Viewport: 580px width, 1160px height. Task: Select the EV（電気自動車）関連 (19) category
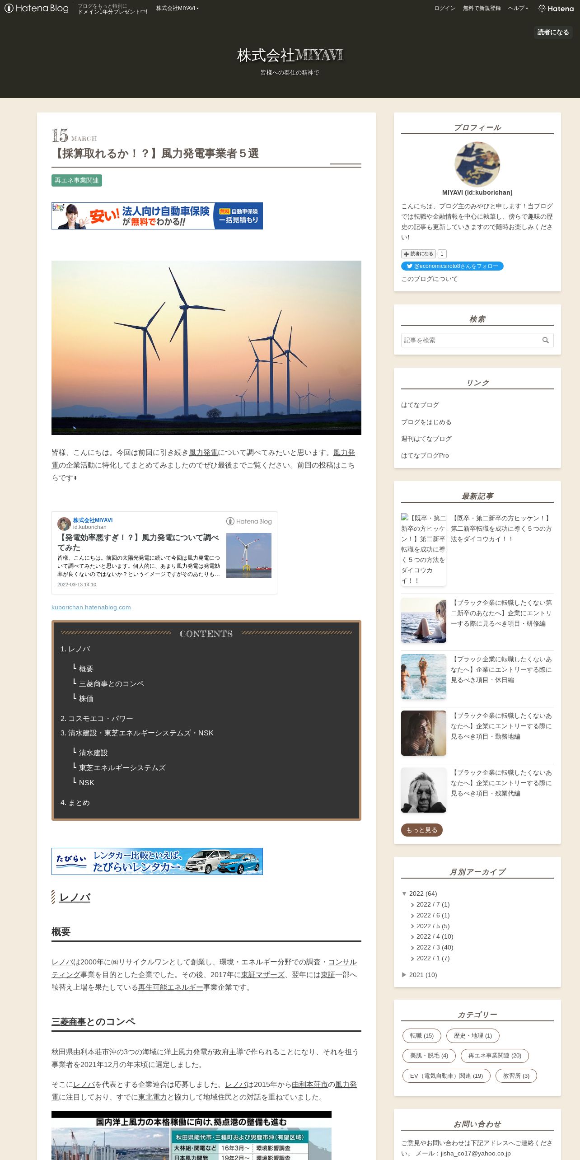point(446,1076)
